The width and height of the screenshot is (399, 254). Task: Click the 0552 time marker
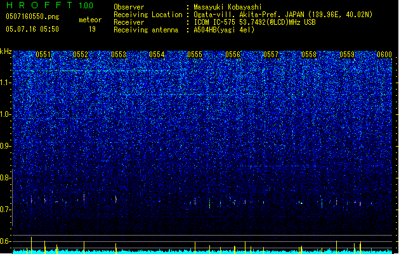click(81, 55)
